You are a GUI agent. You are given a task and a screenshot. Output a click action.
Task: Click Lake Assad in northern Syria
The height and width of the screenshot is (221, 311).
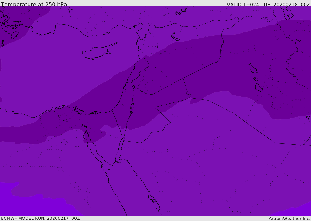pos(175,37)
